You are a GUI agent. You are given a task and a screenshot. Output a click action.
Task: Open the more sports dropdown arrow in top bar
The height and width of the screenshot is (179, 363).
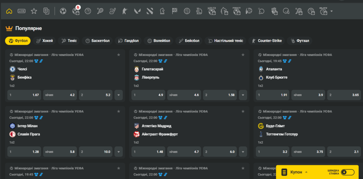(x=331, y=11)
